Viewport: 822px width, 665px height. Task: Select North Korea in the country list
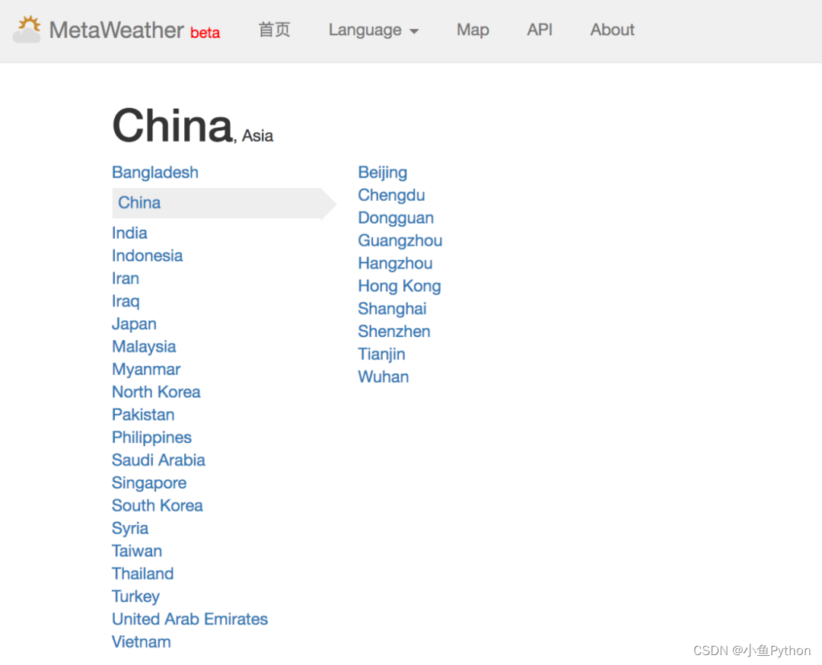(x=156, y=392)
